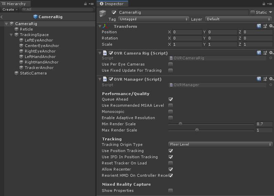Collapse the OVR Camera Rig component foldout
Screen dimensions: 274x196
[x=100, y=53]
